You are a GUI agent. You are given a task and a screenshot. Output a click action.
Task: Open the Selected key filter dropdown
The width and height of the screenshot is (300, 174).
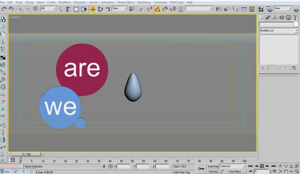233,166
